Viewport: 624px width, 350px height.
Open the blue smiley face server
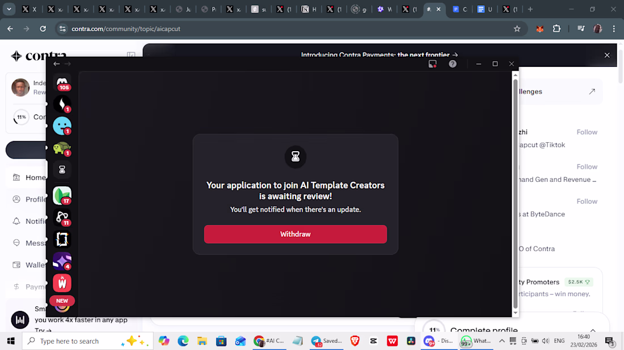(62, 126)
